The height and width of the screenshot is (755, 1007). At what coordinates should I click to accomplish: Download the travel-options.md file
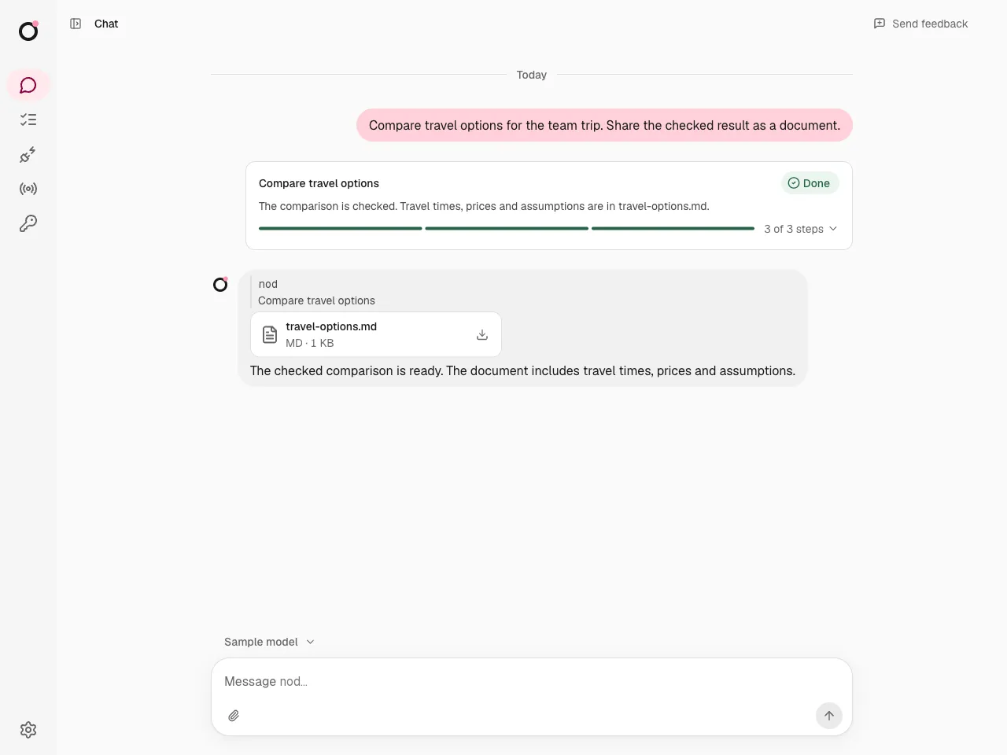click(x=482, y=334)
